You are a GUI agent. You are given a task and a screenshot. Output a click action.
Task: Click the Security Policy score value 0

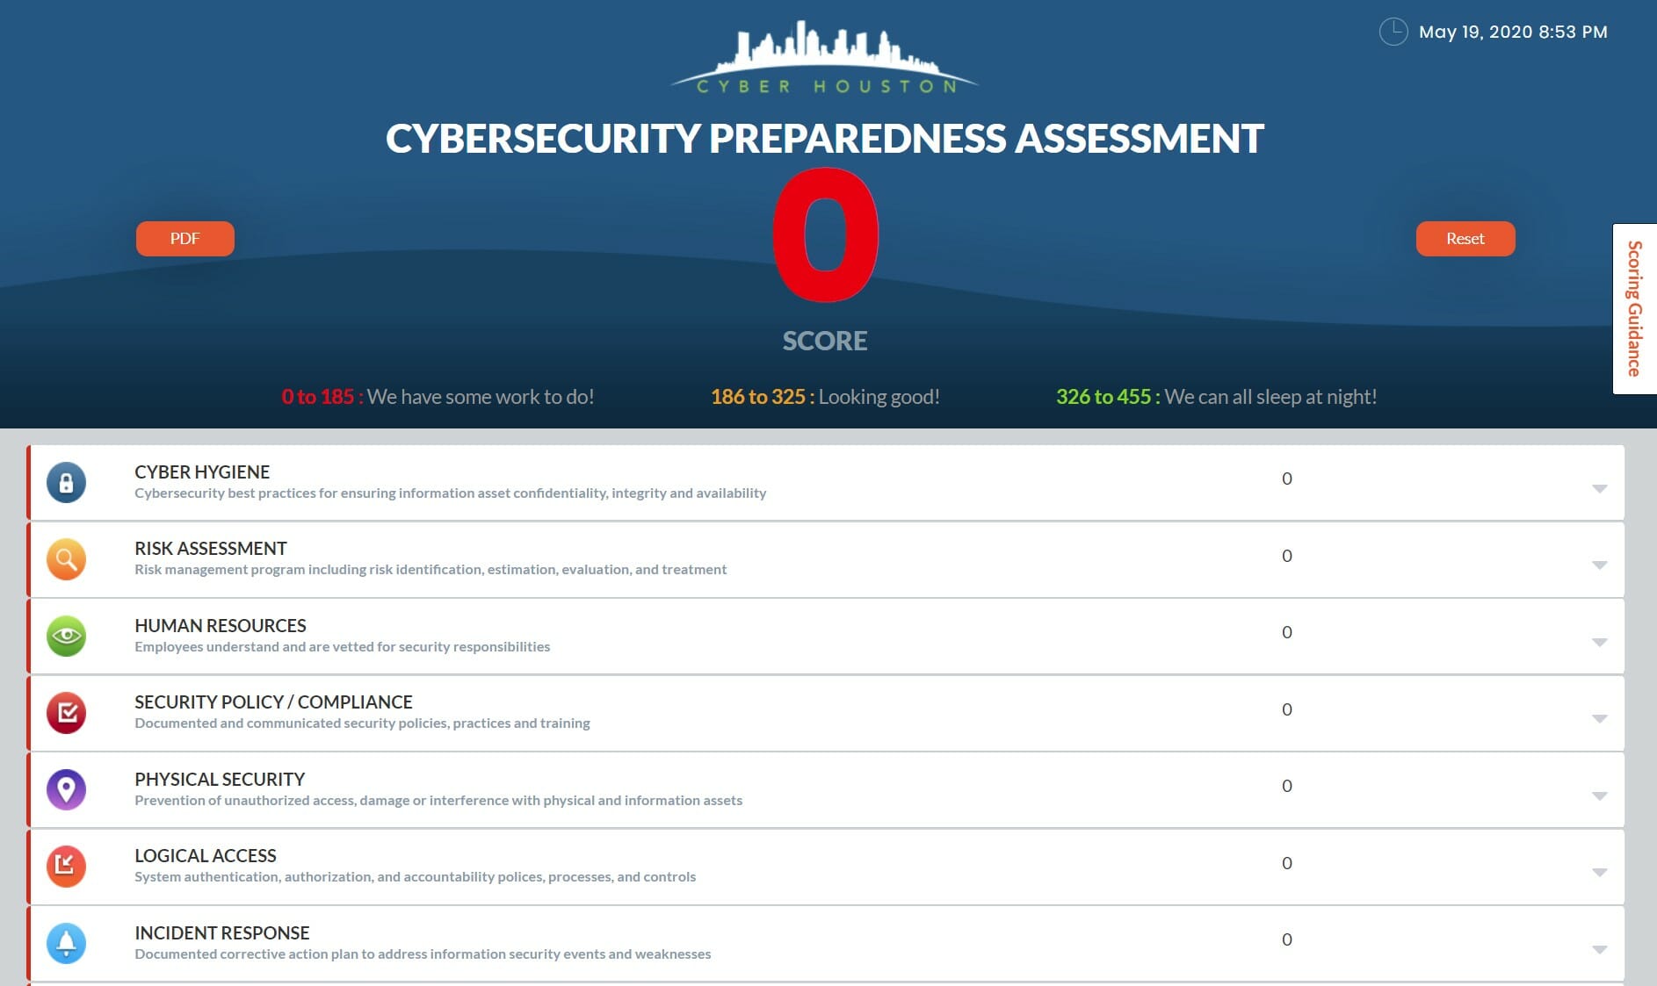[x=1287, y=709]
